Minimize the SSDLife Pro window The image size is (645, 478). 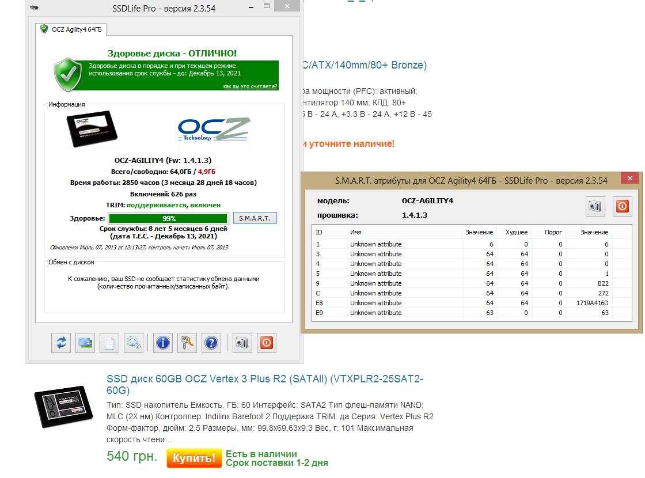pyautogui.click(x=251, y=7)
